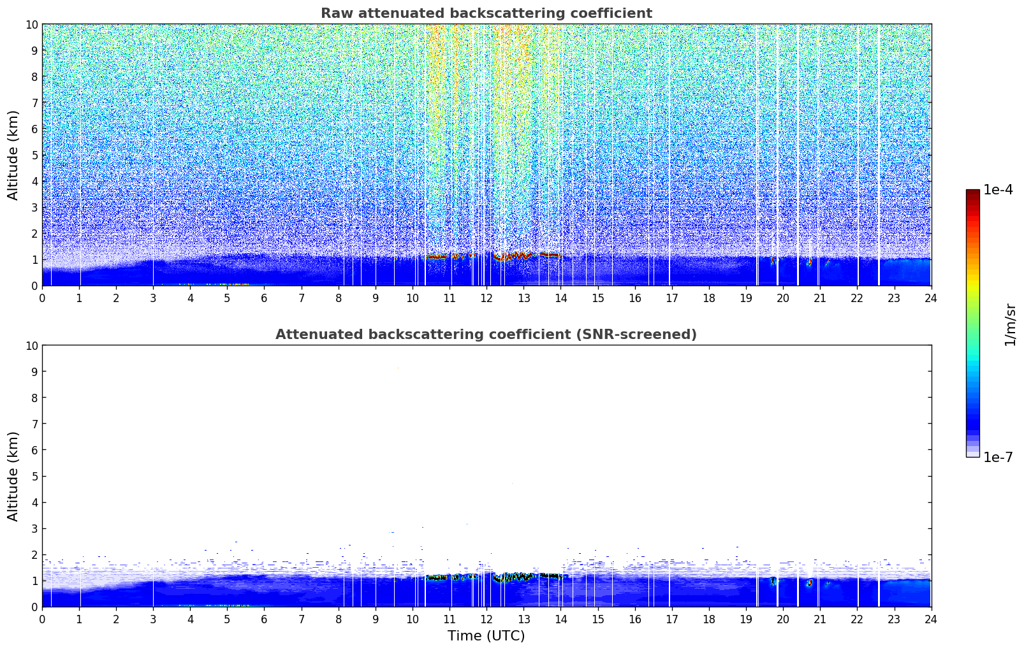The width and height of the screenshot is (1024, 650).
Task: Click time tick '0' under the SNR-screened plot
Action: click(x=42, y=619)
